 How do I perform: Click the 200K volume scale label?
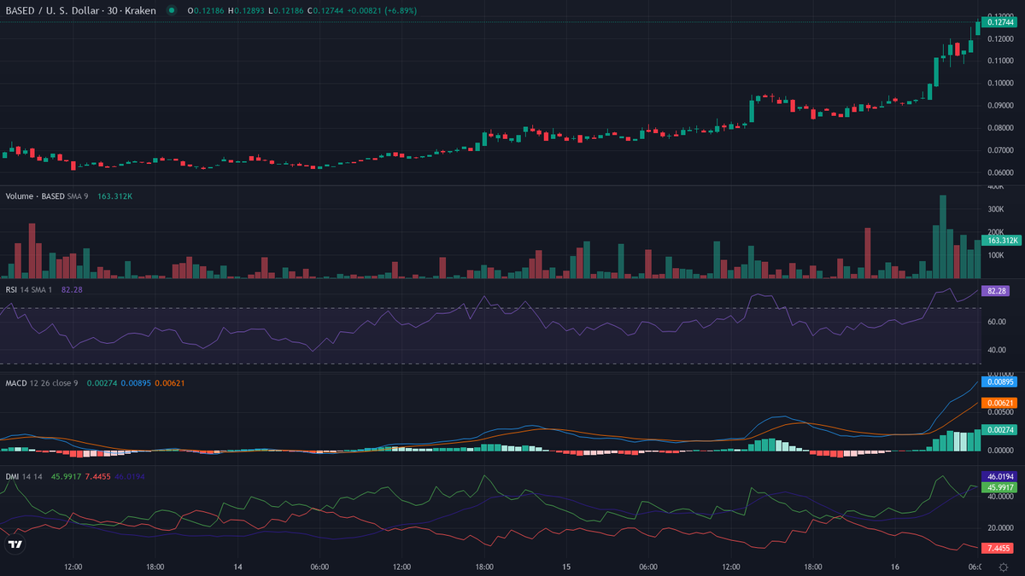pos(996,231)
